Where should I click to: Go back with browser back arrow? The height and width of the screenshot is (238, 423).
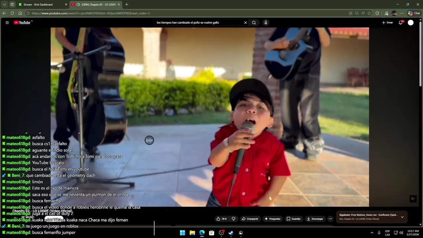pyautogui.click(x=4, y=13)
